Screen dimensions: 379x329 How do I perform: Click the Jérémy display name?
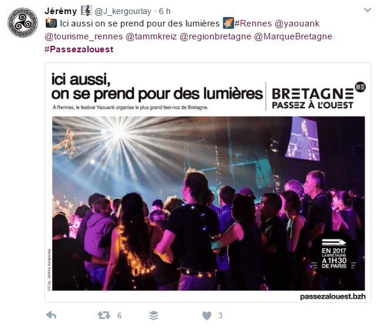pos(60,11)
